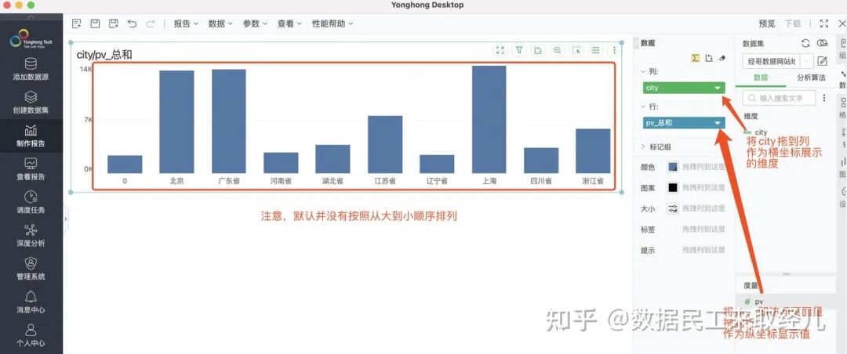
Task: Click the 颜色 color swatch
Action: click(x=673, y=168)
